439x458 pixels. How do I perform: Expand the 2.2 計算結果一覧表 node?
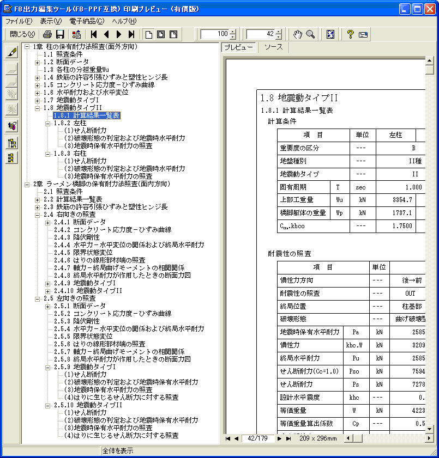(38, 200)
